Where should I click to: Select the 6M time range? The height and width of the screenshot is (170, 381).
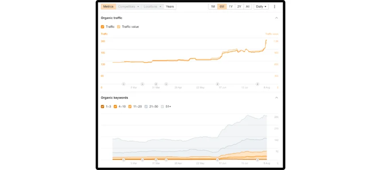tap(222, 7)
